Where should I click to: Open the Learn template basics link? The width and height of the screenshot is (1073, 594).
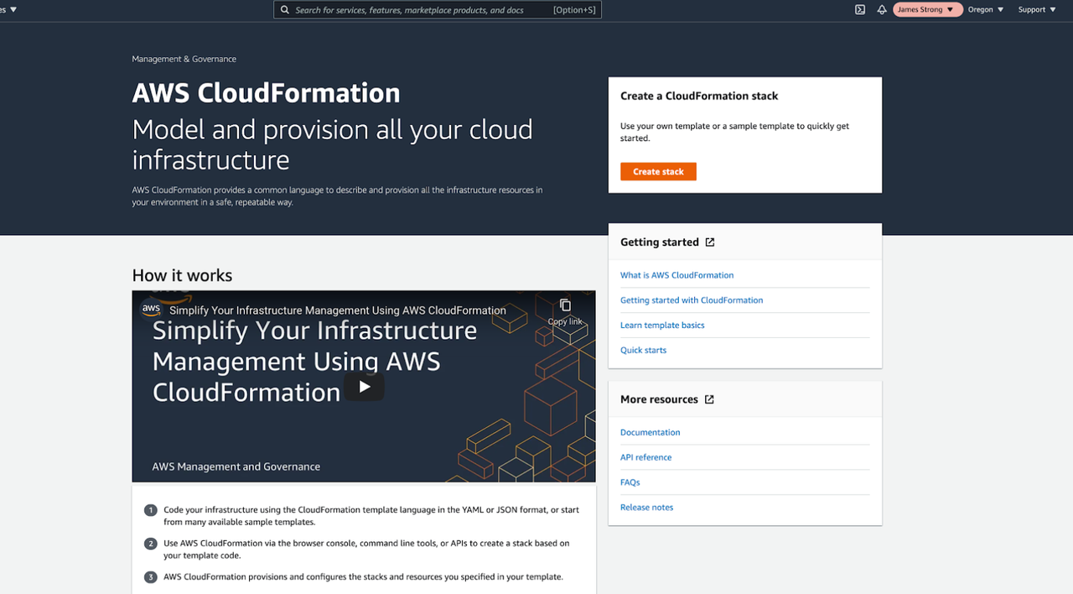[x=662, y=325]
